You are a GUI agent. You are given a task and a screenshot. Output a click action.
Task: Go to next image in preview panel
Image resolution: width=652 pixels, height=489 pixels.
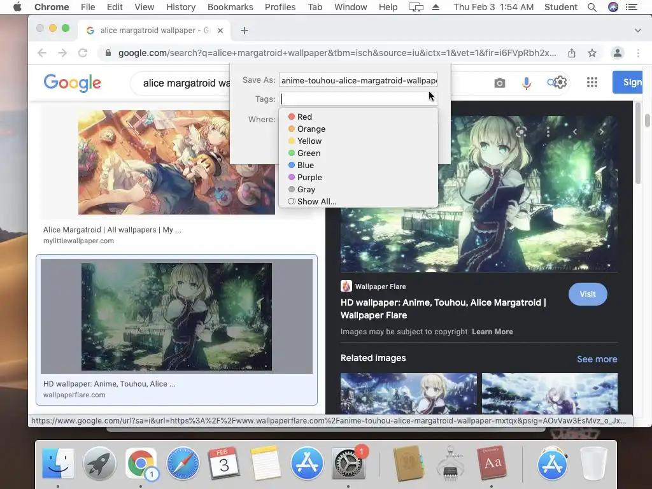(601, 132)
